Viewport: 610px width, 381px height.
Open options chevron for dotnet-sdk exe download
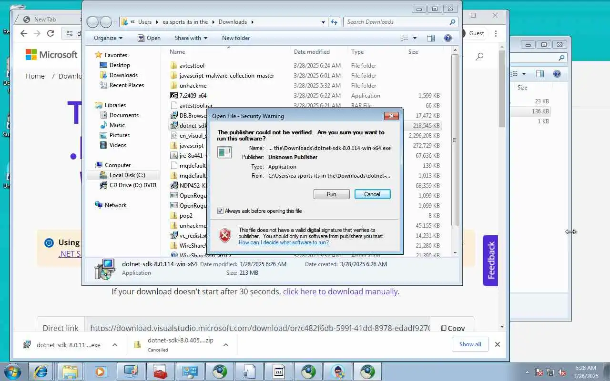(x=114, y=345)
